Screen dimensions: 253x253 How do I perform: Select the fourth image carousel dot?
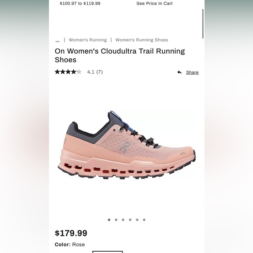130,220
